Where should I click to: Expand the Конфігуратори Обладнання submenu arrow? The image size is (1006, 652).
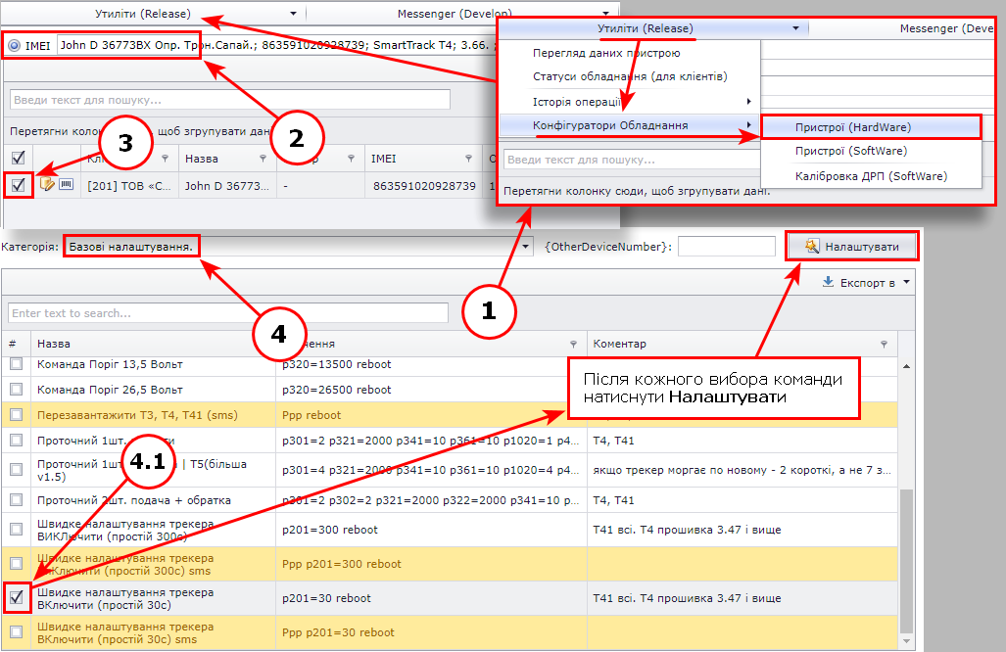click(x=748, y=125)
